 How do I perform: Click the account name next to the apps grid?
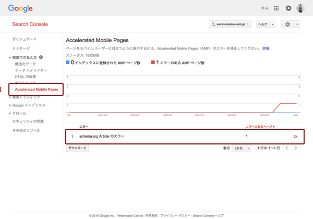264,8
